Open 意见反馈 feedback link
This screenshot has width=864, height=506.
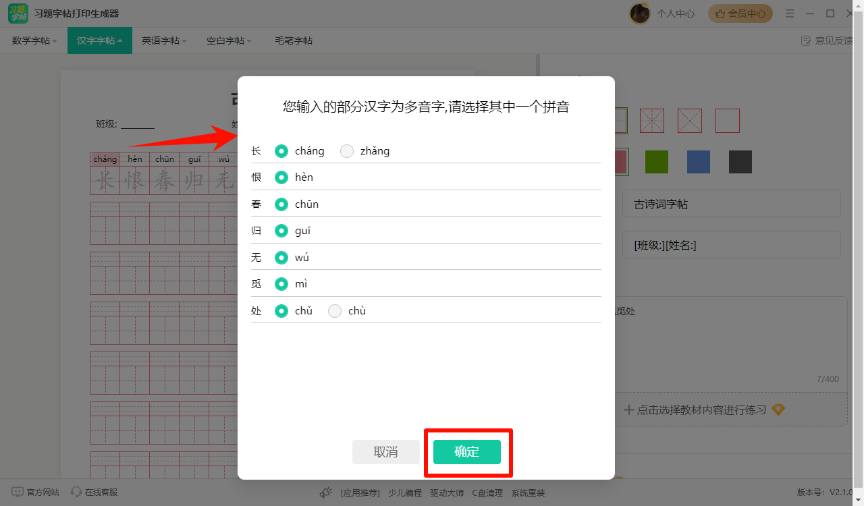[834, 40]
